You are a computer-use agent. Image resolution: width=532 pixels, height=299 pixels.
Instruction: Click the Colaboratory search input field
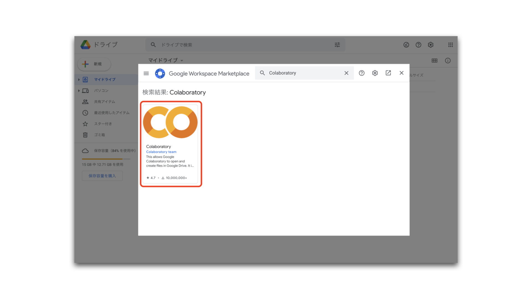[304, 73]
